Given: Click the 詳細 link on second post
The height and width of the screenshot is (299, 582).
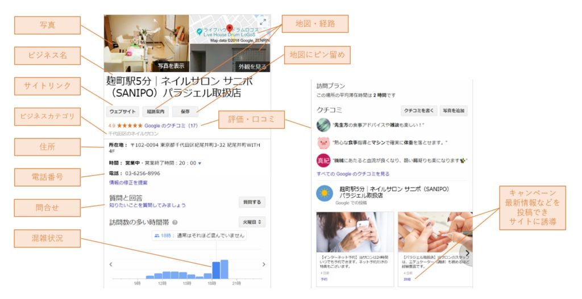Looking at the screenshot, I should point(407,279).
